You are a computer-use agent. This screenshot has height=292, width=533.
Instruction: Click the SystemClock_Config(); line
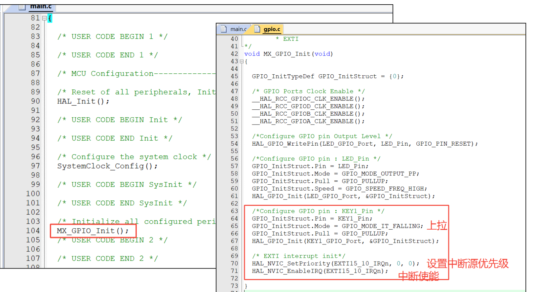click(x=107, y=166)
